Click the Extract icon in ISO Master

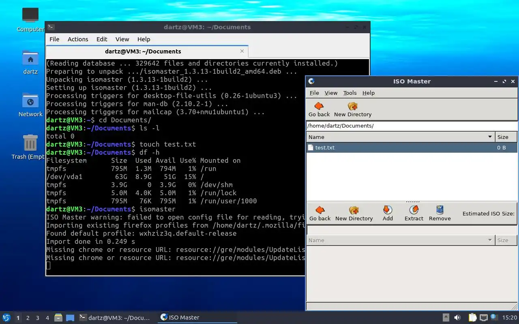click(x=414, y=210)
